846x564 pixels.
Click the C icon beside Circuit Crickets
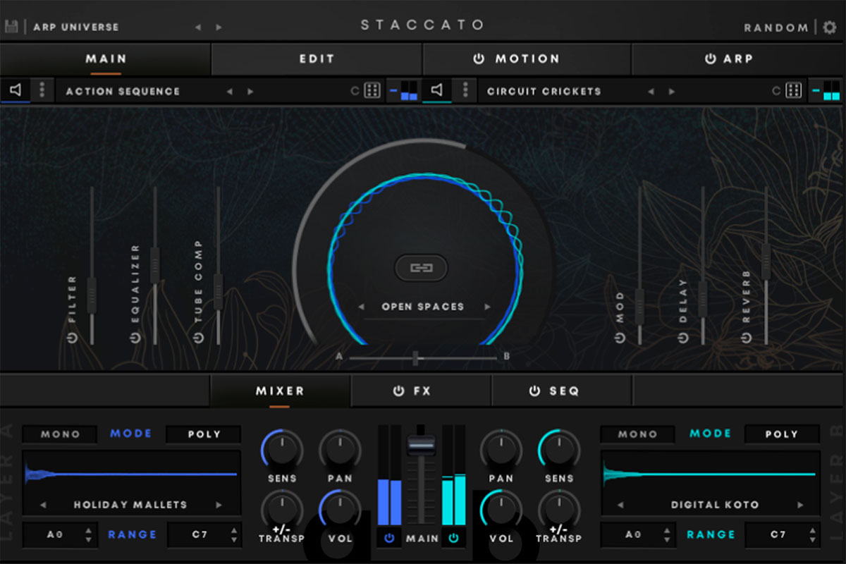click(777, 91)
